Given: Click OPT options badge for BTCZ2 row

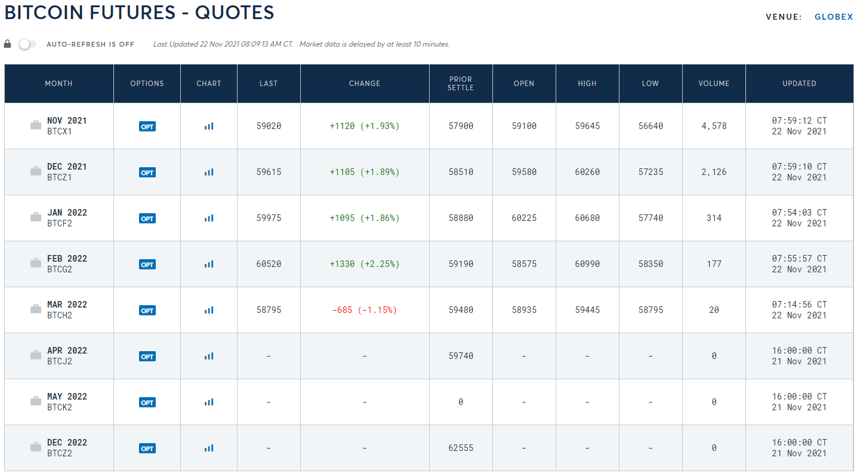Looking at the screenshot, I should [147, 449].
